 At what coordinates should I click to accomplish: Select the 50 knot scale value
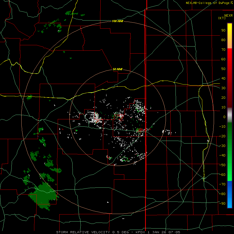223,69
